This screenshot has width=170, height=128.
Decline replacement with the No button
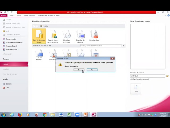coord(92,70)
